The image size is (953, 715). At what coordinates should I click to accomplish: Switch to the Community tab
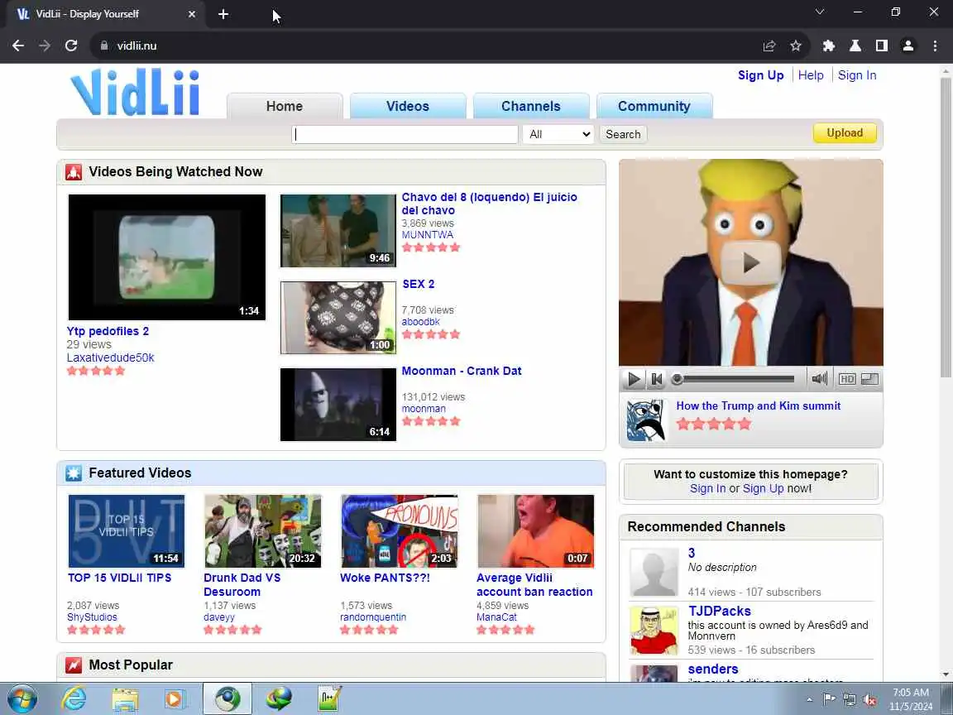pyautogui.click(x=654, y=106)
